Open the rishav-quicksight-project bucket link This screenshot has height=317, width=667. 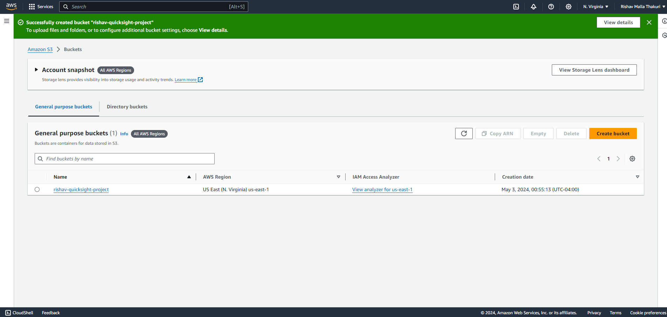pos(81,189)
